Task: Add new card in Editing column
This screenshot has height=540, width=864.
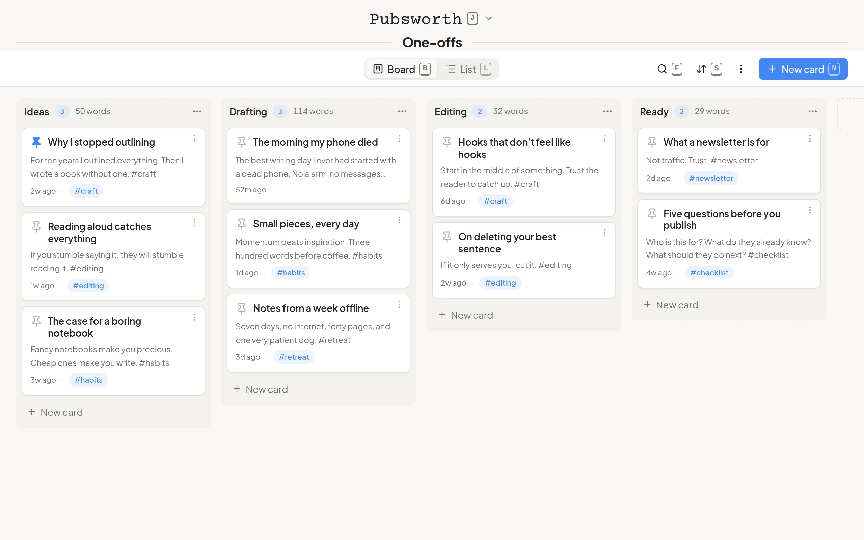Action: (466, 315)
